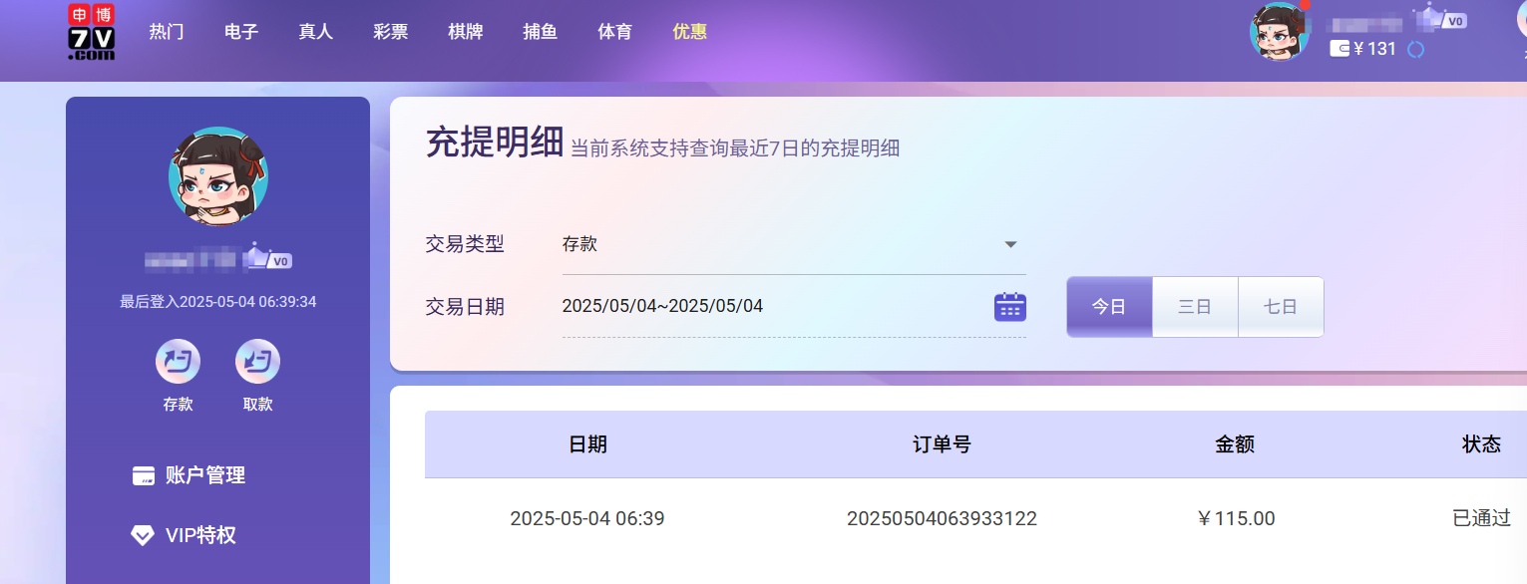Screen dimensions: 1527x584
Task: Open the 存款 transaction type combo box
Action: tap(778, 244)
